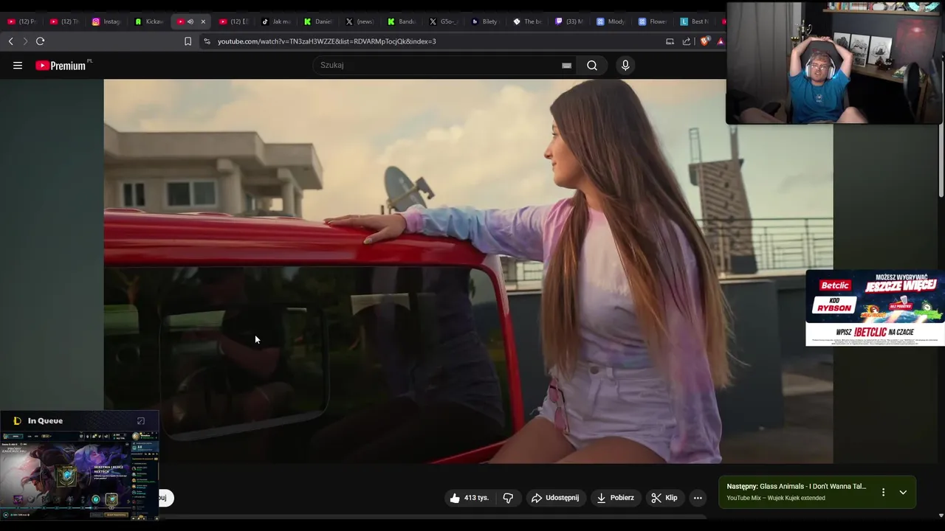945x531 pixels.
Task: Open site settings icon before the URL
Action: pos(207,41)
